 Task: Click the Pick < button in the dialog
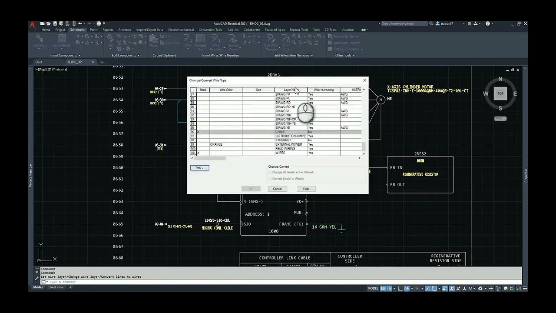coord(200,168)
